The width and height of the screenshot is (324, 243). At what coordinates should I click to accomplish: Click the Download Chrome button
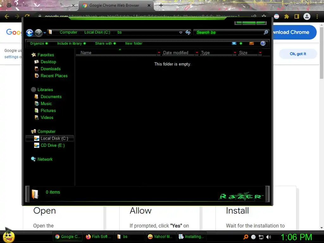295,32
